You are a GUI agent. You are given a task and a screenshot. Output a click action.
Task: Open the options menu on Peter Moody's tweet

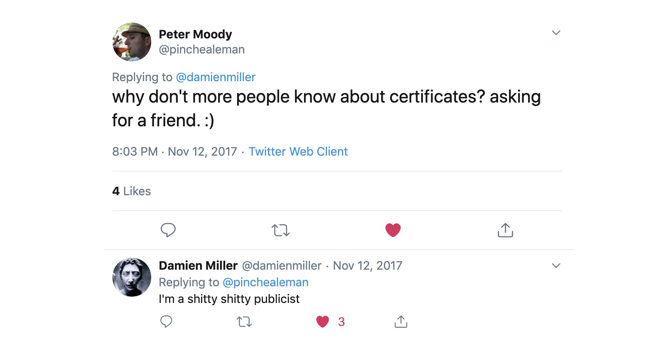click(556, 32)
